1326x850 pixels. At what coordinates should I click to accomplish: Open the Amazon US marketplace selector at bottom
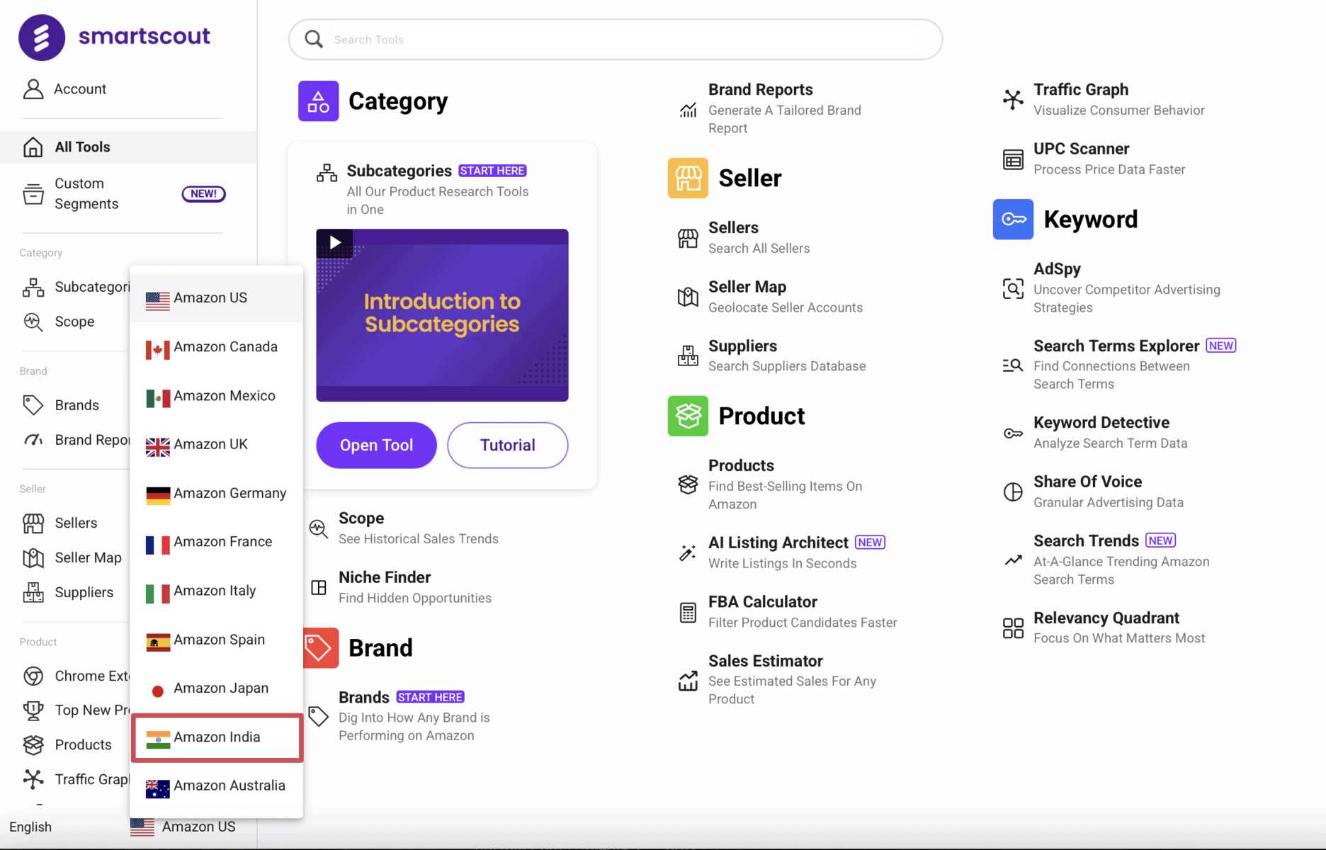tap(183, 827)
